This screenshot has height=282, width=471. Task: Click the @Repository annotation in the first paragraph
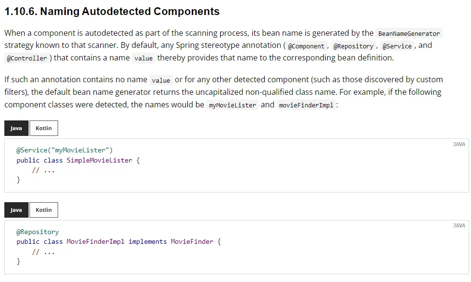pyautogui.click(x=353, y=46)
